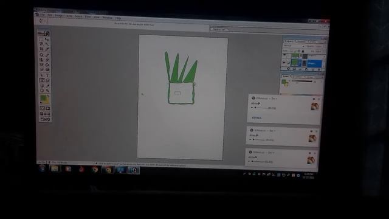Select the Crop tool
The image size is (389, 219).
pyautogui.click(x=41, y=49)
